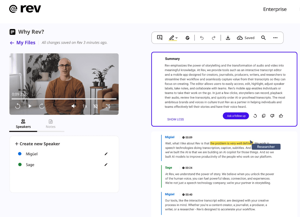The height and width of the screenshot is (217, 300).
Task: Give the summary a thumbs up
Action: pos(281,116)
